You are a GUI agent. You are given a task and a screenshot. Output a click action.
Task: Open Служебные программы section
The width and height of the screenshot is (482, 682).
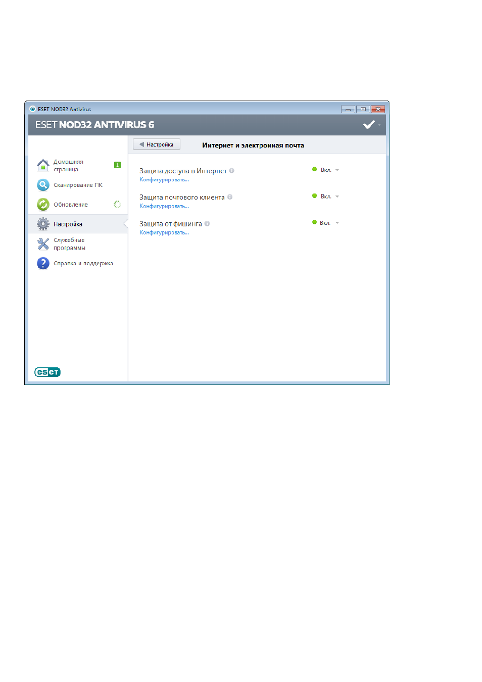tap(69, 244)
